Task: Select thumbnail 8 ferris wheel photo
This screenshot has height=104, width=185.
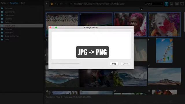Action: pos(164,50)
